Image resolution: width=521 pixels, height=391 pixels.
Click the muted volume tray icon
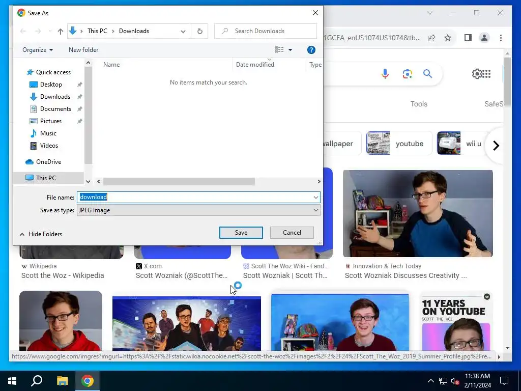point(455,381)
